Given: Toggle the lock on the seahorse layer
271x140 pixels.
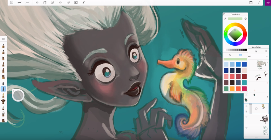Looking at the screenshot, I should (x=246, y=111).
